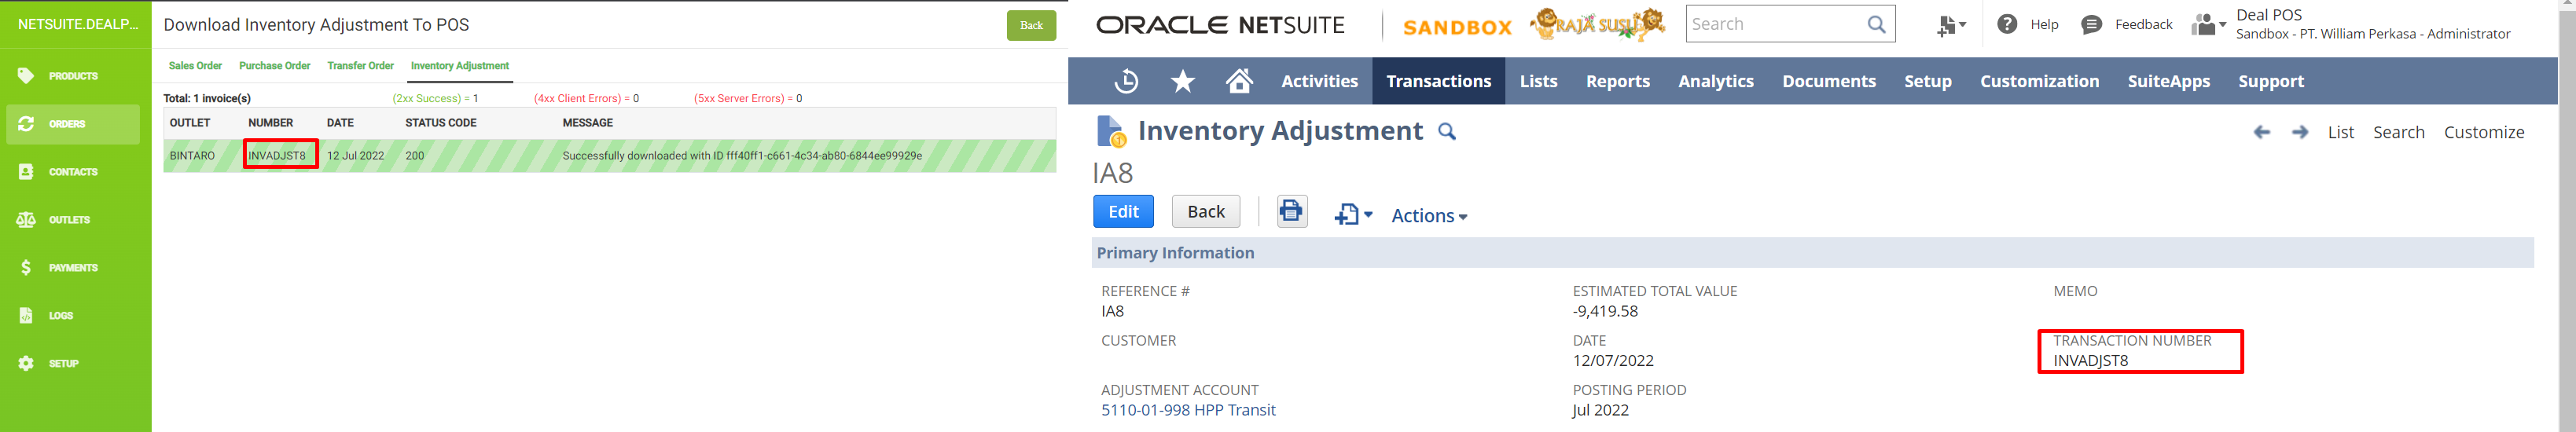Image resolution: width=2576 pixels, height=432 pixels.
Task: Click the shortcuts star icon
Action: click(1183, 81)
